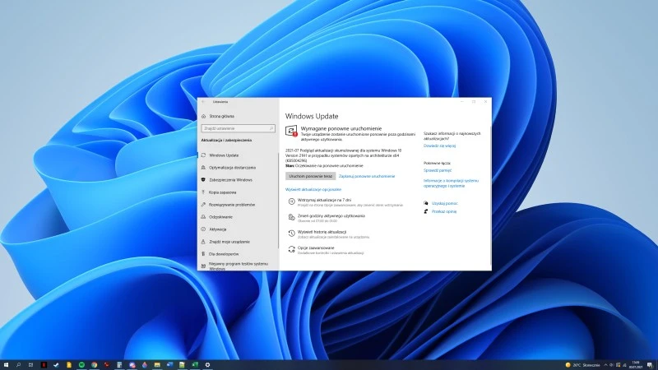Click Aktualizacja i zabezpieczenia sidebar heading
The width and height of the screenshot is (658, 370).
click(227, 140)
